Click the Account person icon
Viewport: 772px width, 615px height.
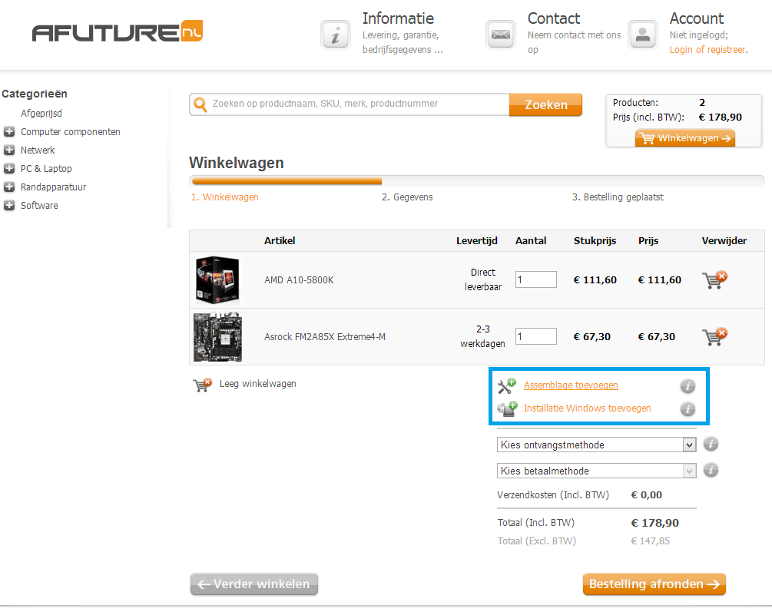(642, 35)
